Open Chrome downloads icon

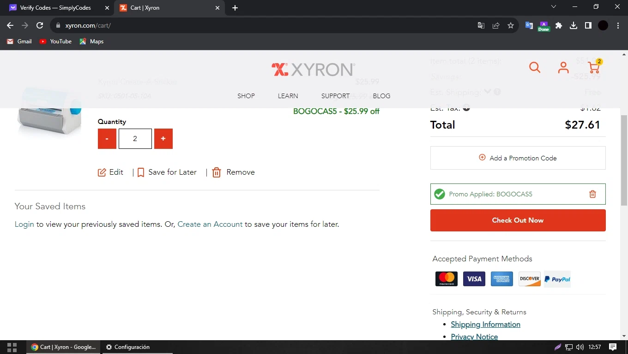[574, 25]
